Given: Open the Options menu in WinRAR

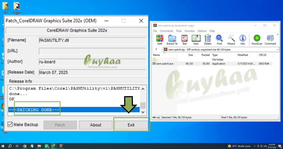Looking at the screenshot, I should click(x=202, y=31).
